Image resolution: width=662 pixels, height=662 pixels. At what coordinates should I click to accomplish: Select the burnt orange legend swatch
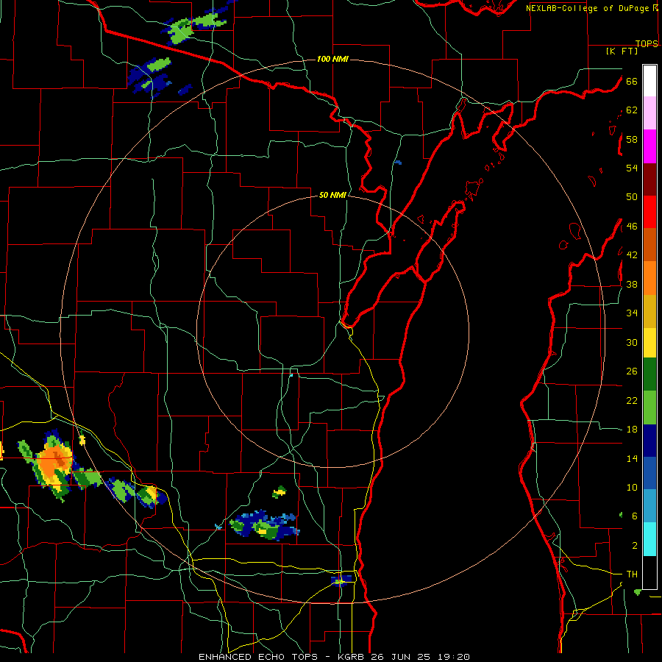click(649, 244)
